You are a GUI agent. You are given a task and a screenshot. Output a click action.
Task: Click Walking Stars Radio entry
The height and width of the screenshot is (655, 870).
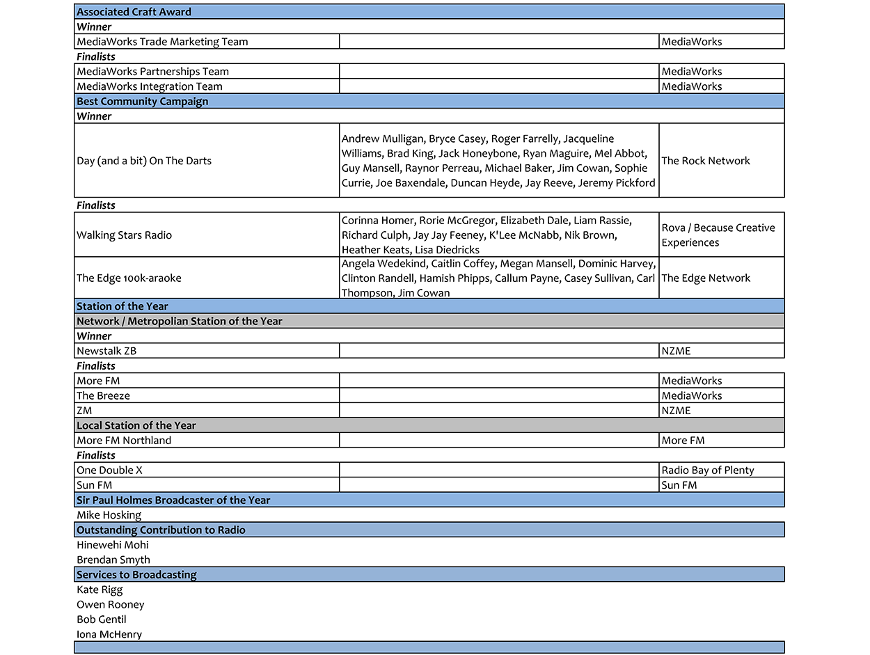[207, 235]
